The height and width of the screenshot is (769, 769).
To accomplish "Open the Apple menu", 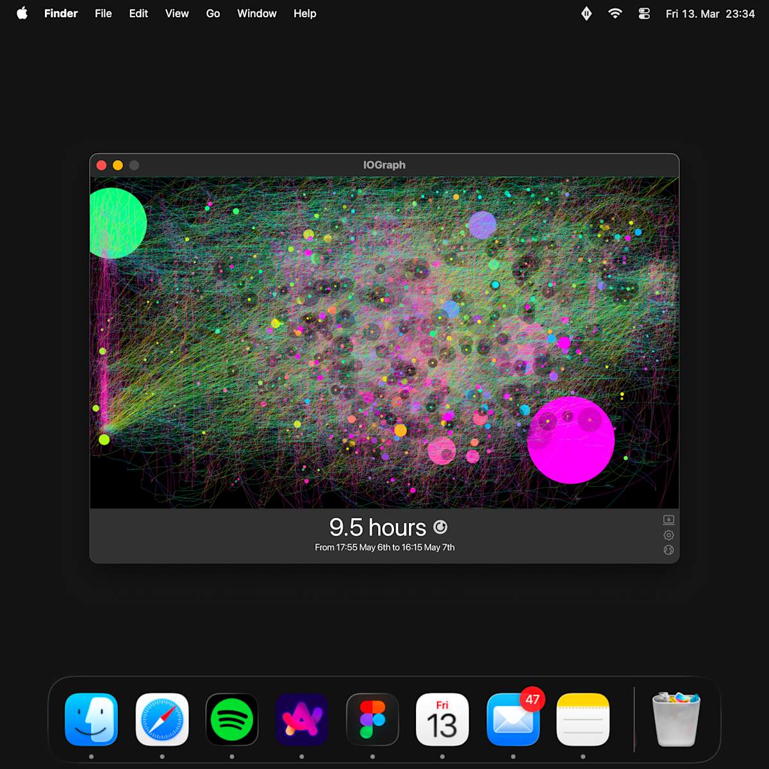I will coord(22,13).
